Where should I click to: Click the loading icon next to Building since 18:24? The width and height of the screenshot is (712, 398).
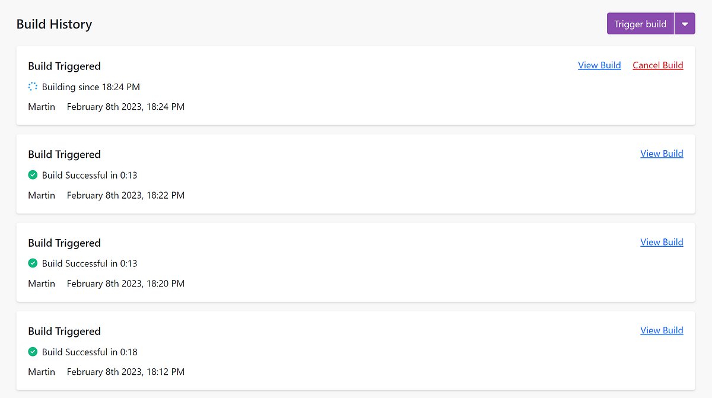pos(33,86)
